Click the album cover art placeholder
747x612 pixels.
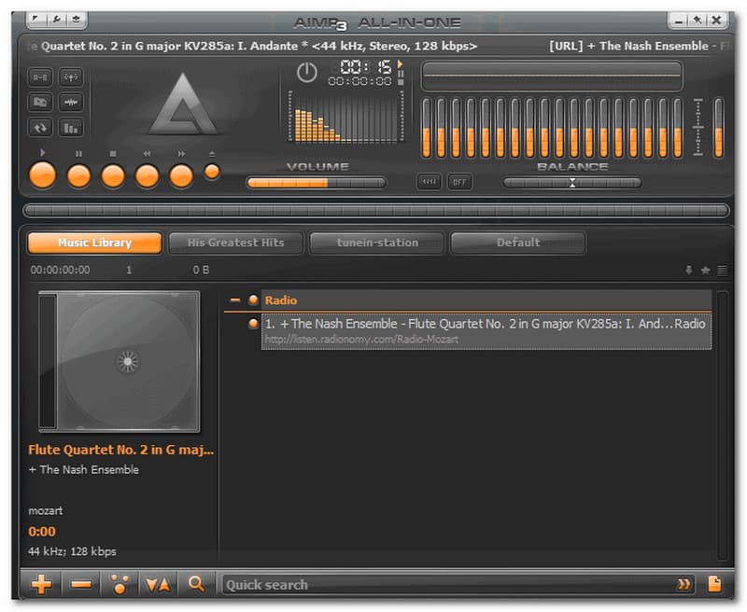[x=120, y=362]
